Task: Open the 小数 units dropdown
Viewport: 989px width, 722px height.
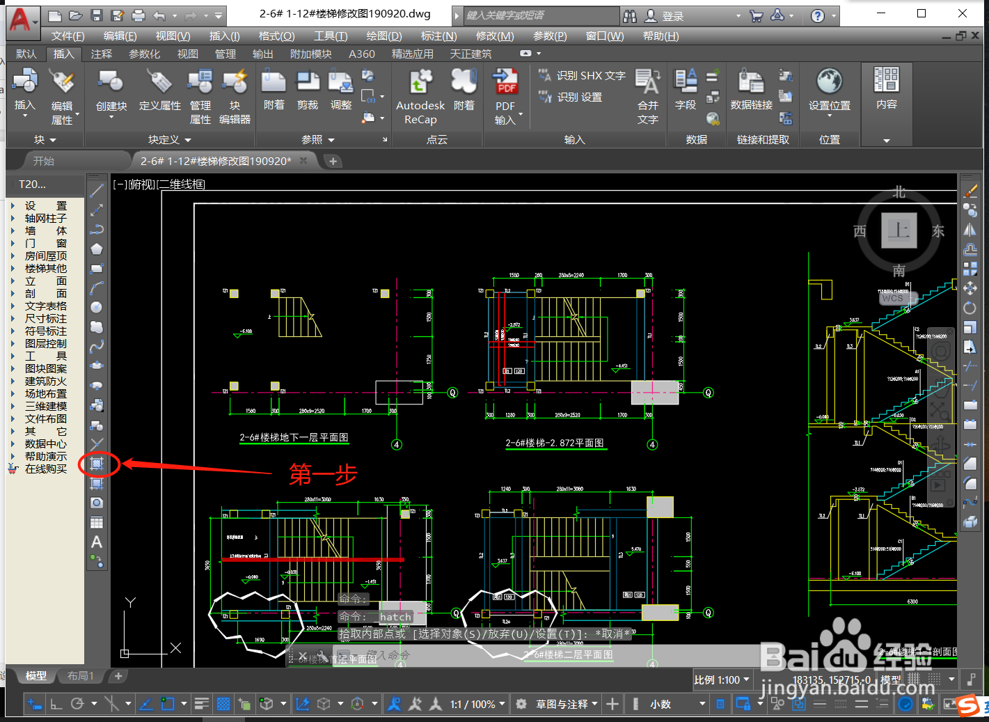Action: coord(678,705)
